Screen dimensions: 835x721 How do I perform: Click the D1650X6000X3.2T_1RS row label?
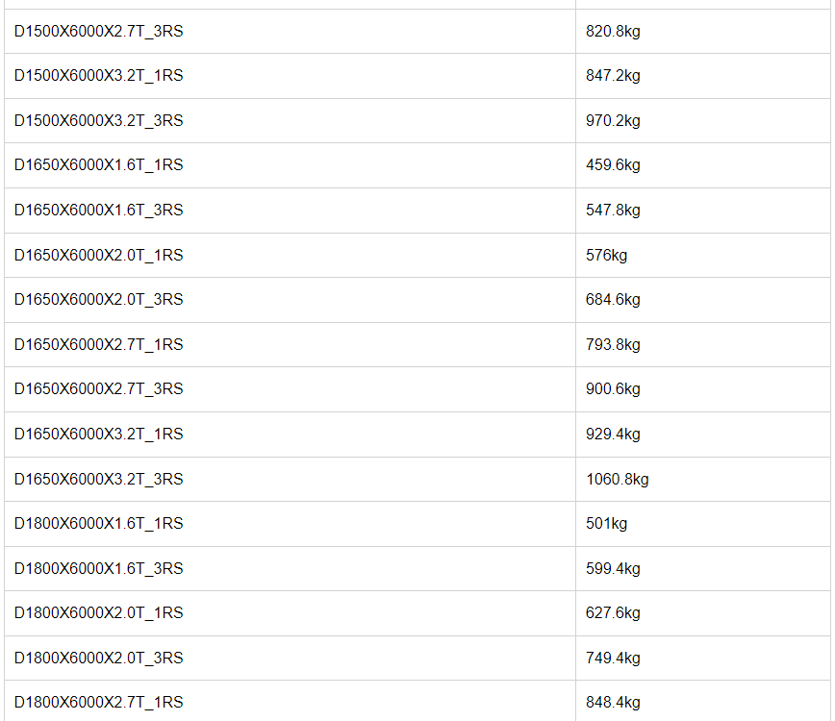click(98, 434)
